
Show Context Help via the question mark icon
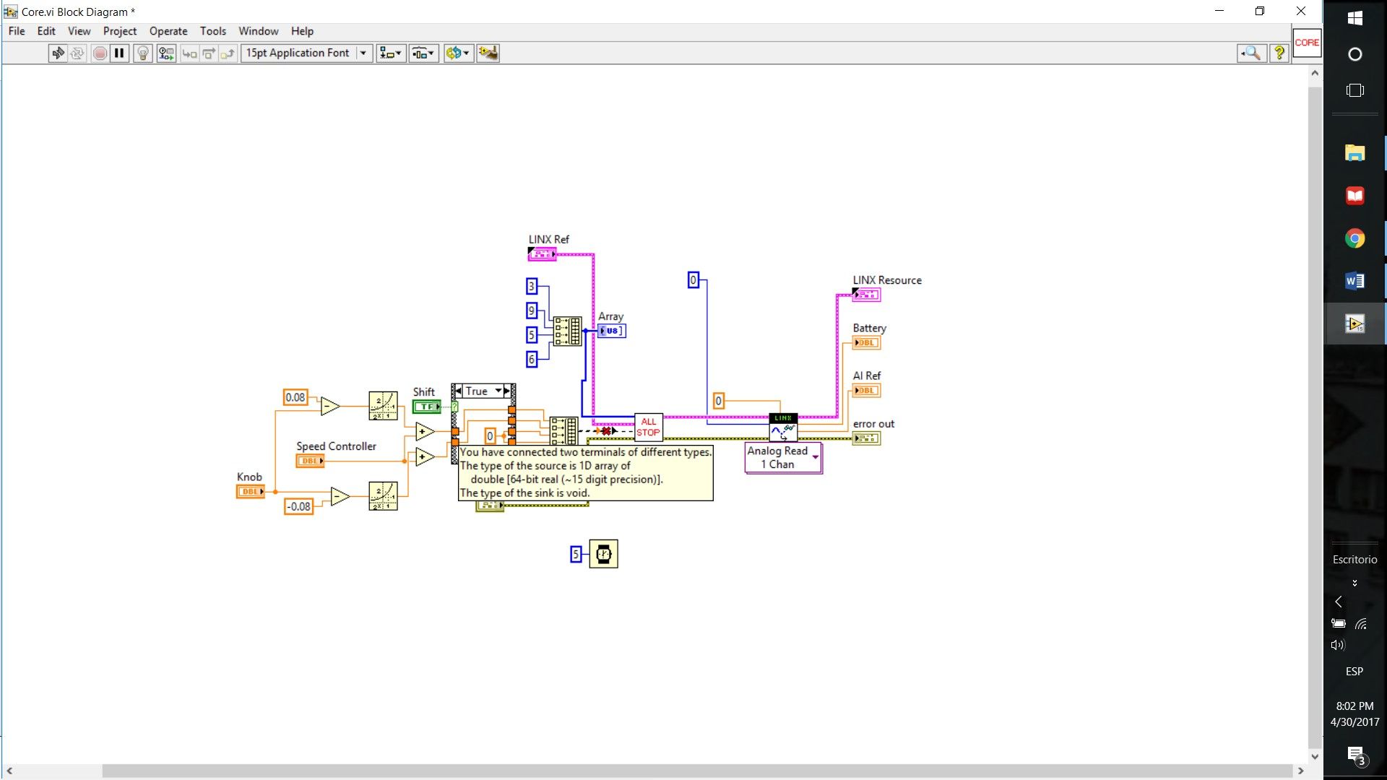point(1280,53)
